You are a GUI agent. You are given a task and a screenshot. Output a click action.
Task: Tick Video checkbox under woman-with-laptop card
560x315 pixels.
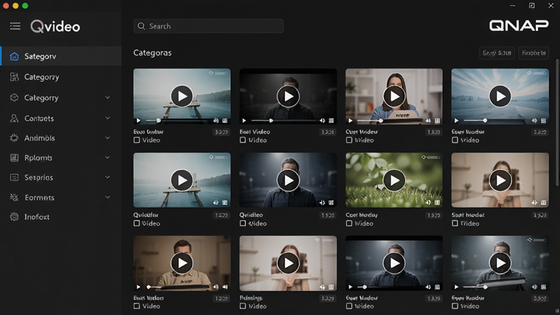click(x=349, y=140)
